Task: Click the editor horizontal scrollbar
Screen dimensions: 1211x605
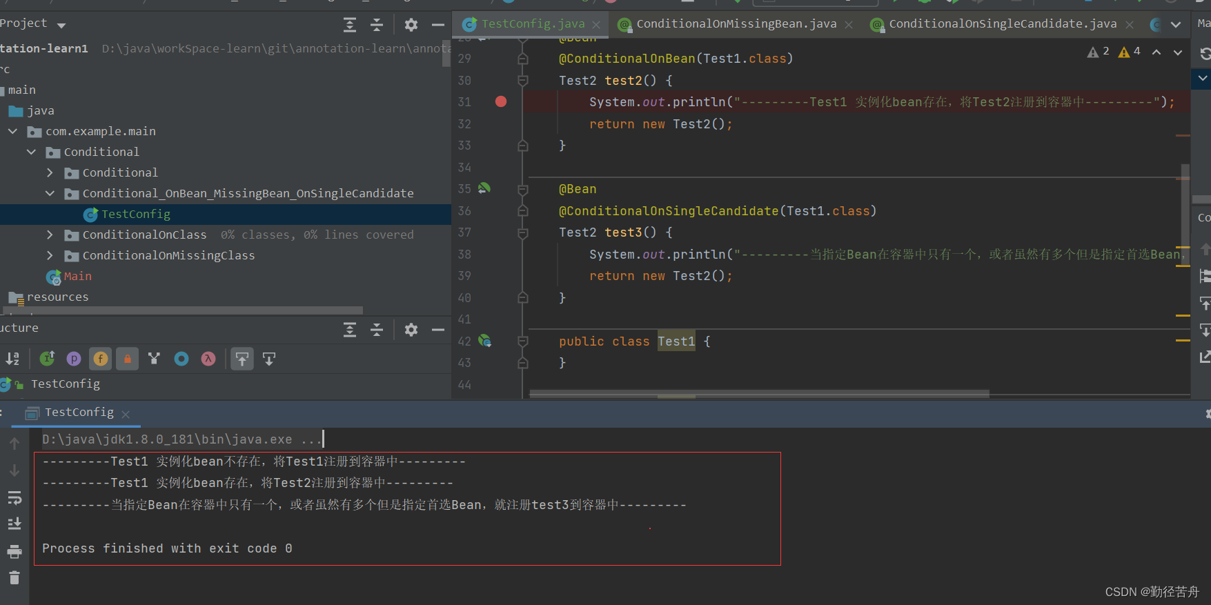Action: (759, 394)
